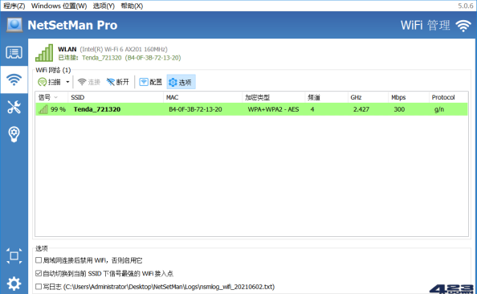The height and width of the screenshot is (294, 477).
Task: Select the WiFi management sidebar icon
Action: [14, 80]
